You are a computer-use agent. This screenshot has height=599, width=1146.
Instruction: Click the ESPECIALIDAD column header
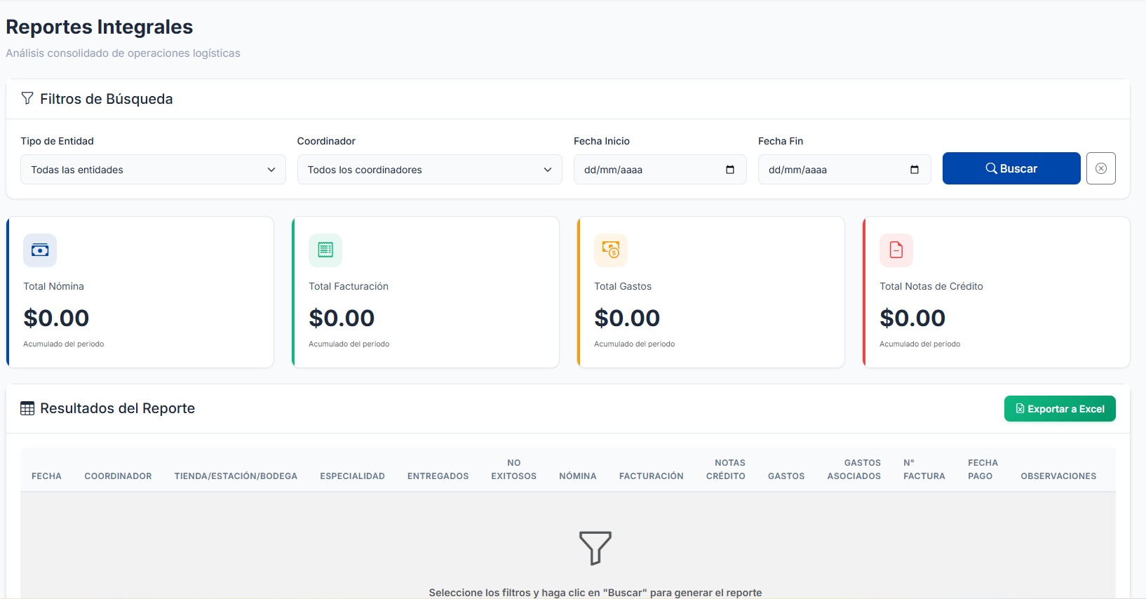pos(352,476)
